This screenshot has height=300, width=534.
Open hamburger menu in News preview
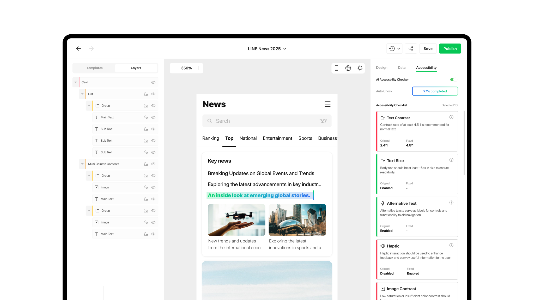click(327, 104)
